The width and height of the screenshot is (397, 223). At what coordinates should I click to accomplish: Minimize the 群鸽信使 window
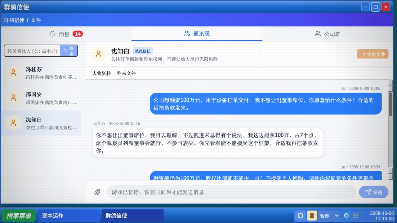click(x=366, y=7)
